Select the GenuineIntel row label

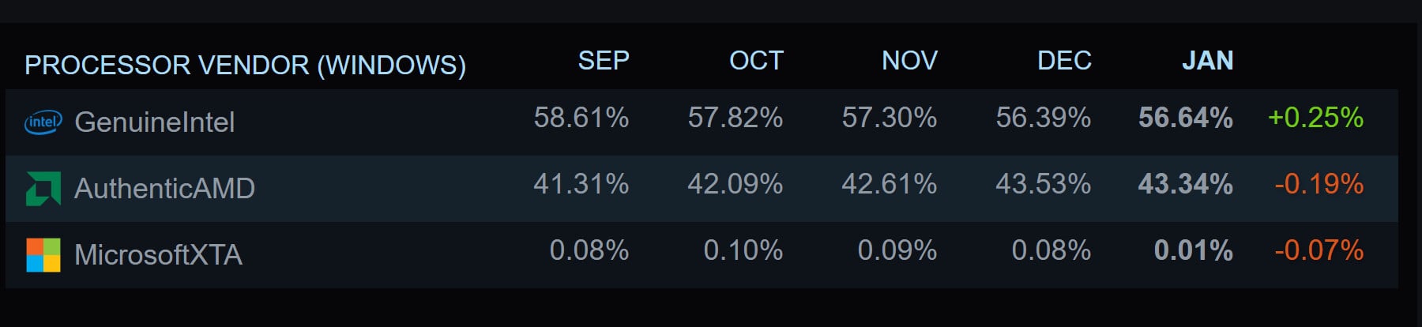point(154,122)
